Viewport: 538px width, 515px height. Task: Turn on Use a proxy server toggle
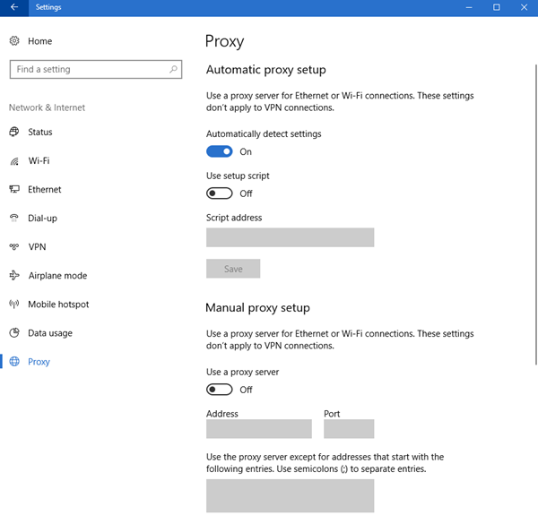point(220,390)
